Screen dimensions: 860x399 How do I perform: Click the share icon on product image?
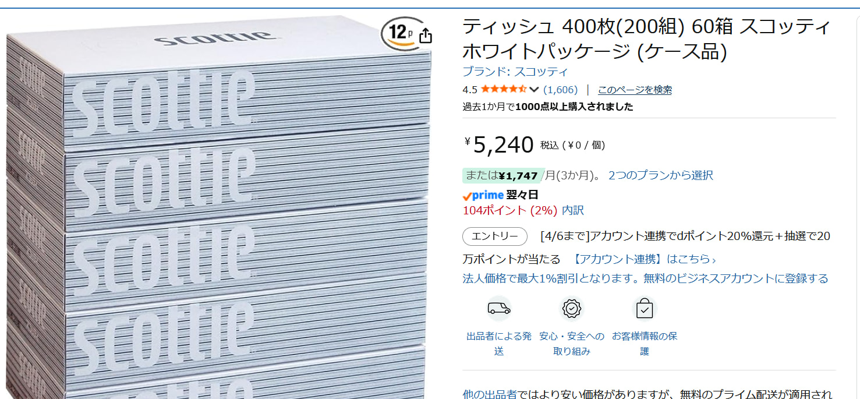(426, 36)
